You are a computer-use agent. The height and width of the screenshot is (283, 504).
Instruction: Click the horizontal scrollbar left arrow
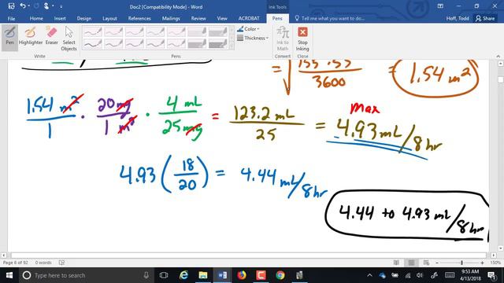[x=4, y=255]
